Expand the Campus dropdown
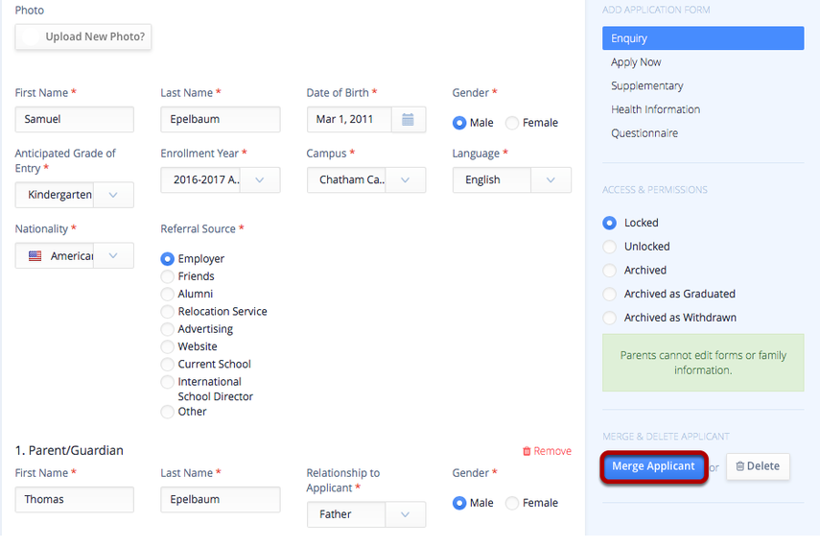 (x=406, y=179)
